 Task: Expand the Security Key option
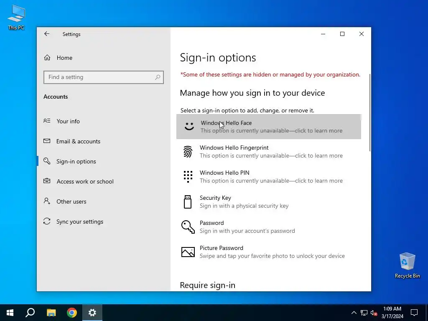click(x=269, y=202)
